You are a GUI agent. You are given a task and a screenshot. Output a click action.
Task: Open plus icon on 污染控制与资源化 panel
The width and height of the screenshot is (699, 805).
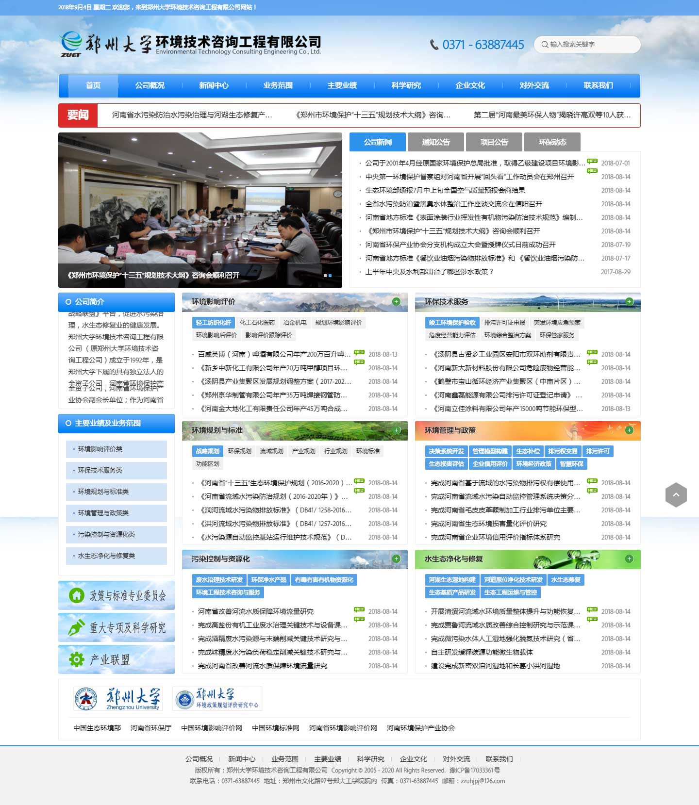coord(396,559)
